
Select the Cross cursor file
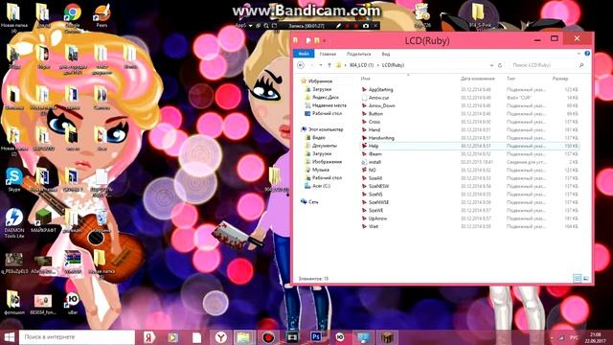point(375,122)
